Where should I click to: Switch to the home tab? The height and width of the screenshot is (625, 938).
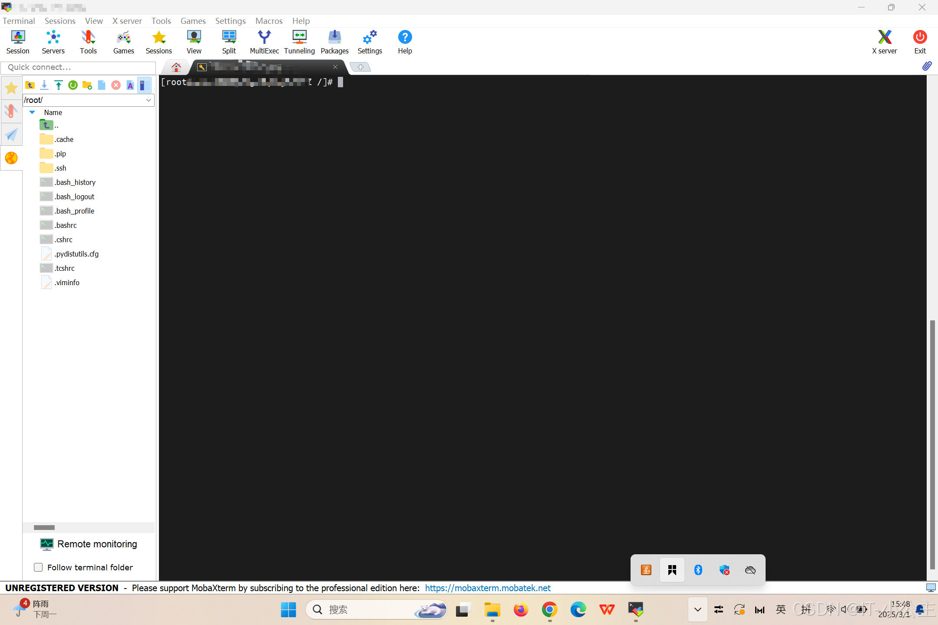click(176, 67)
